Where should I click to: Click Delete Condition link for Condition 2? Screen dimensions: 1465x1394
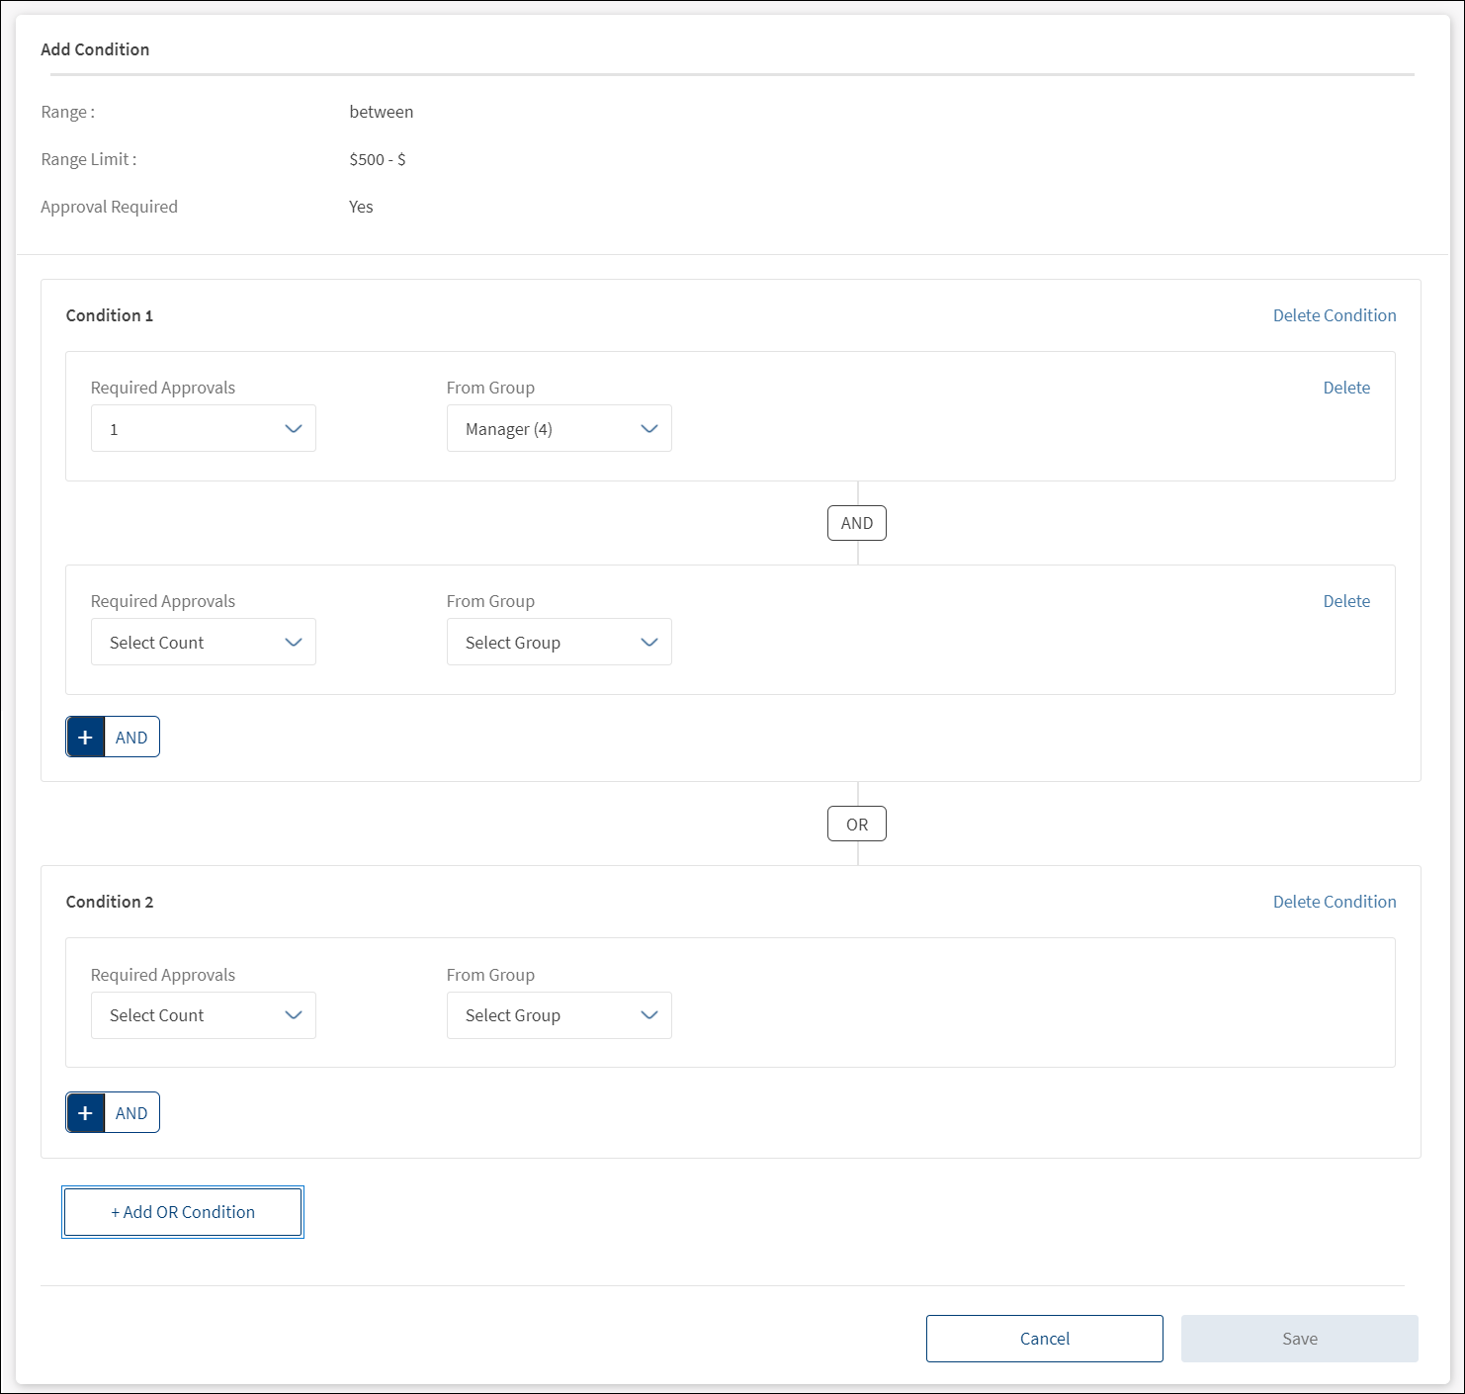coord(1334,902)
